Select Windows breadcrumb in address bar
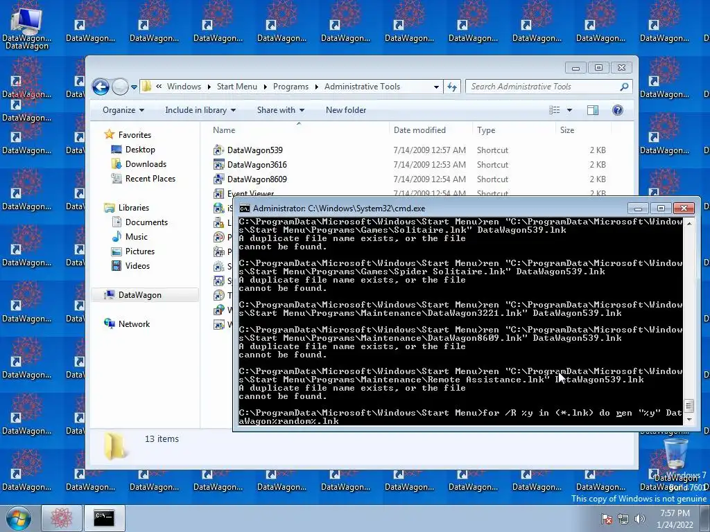Image resolution: width=710 pixels, height=532 pixels. (x=184, y=87)
